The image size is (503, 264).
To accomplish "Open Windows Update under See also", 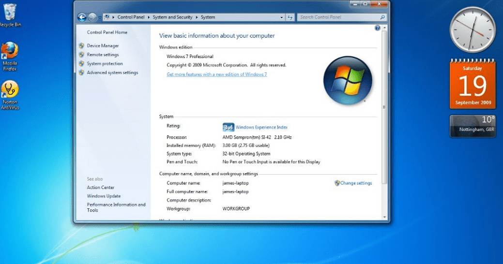I will [x=104, y=196].
